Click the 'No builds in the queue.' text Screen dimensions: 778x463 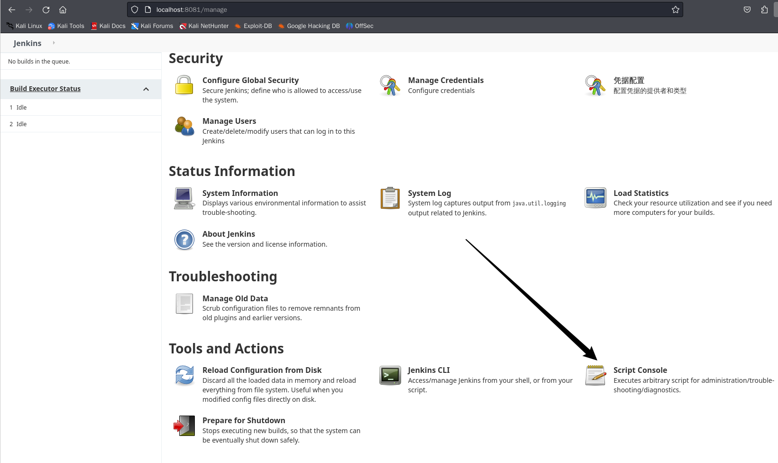[39, 62]
